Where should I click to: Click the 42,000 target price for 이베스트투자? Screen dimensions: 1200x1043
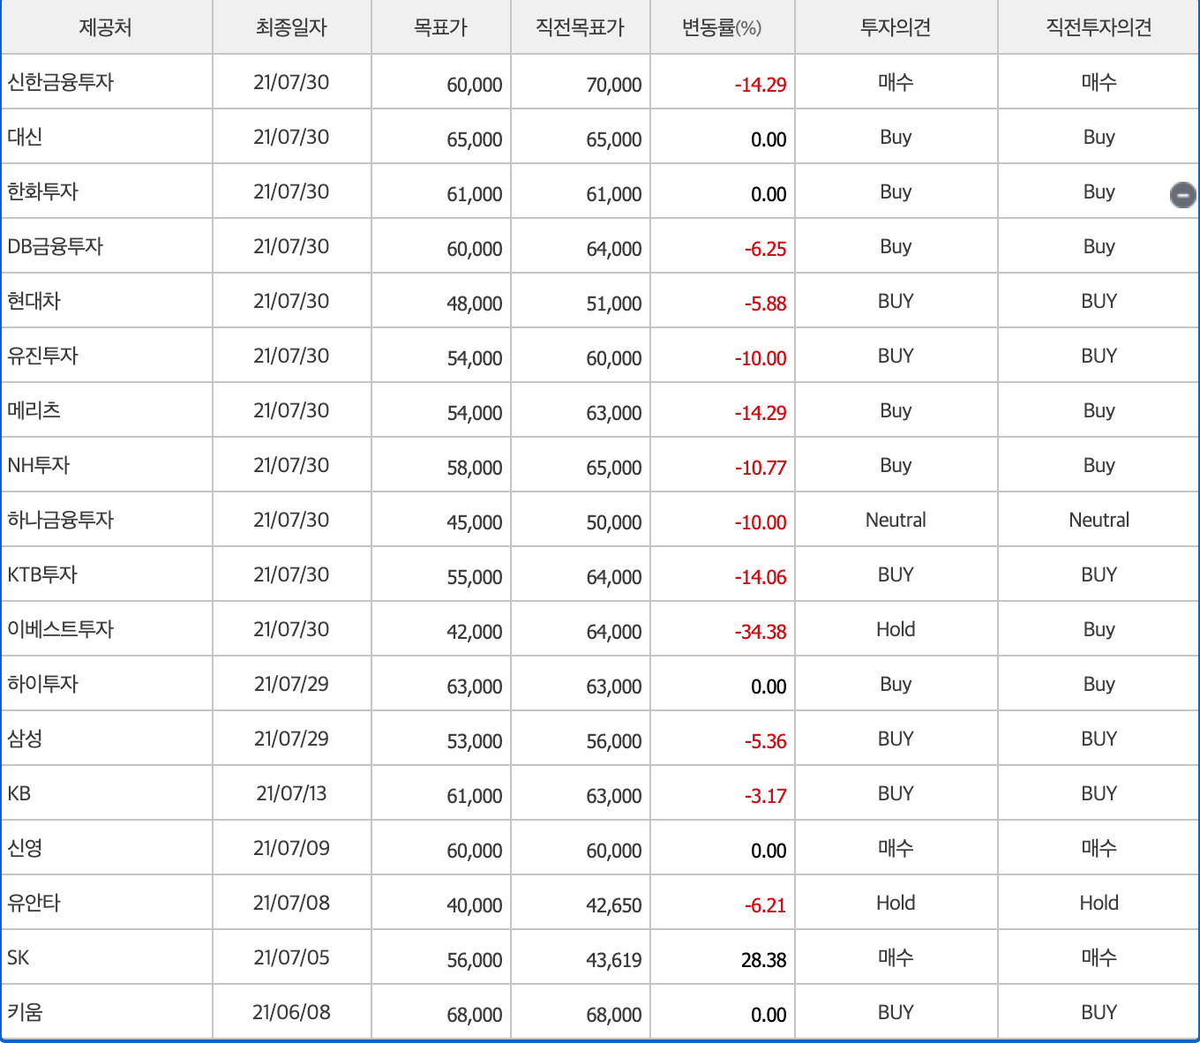click(475, 632)
